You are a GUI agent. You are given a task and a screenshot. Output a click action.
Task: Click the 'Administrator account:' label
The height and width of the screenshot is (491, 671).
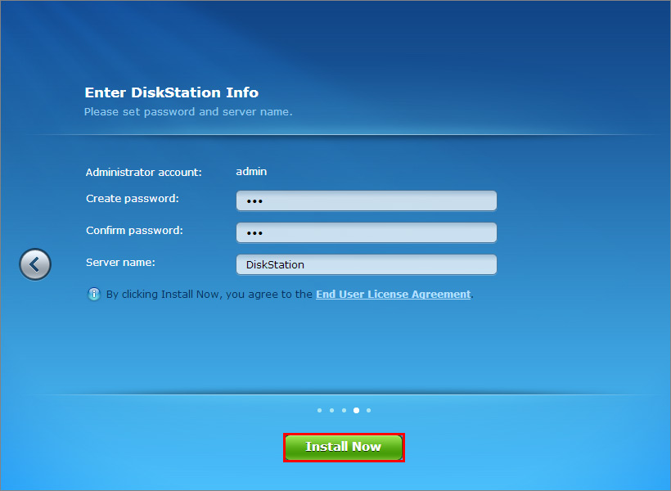point(144,172)
